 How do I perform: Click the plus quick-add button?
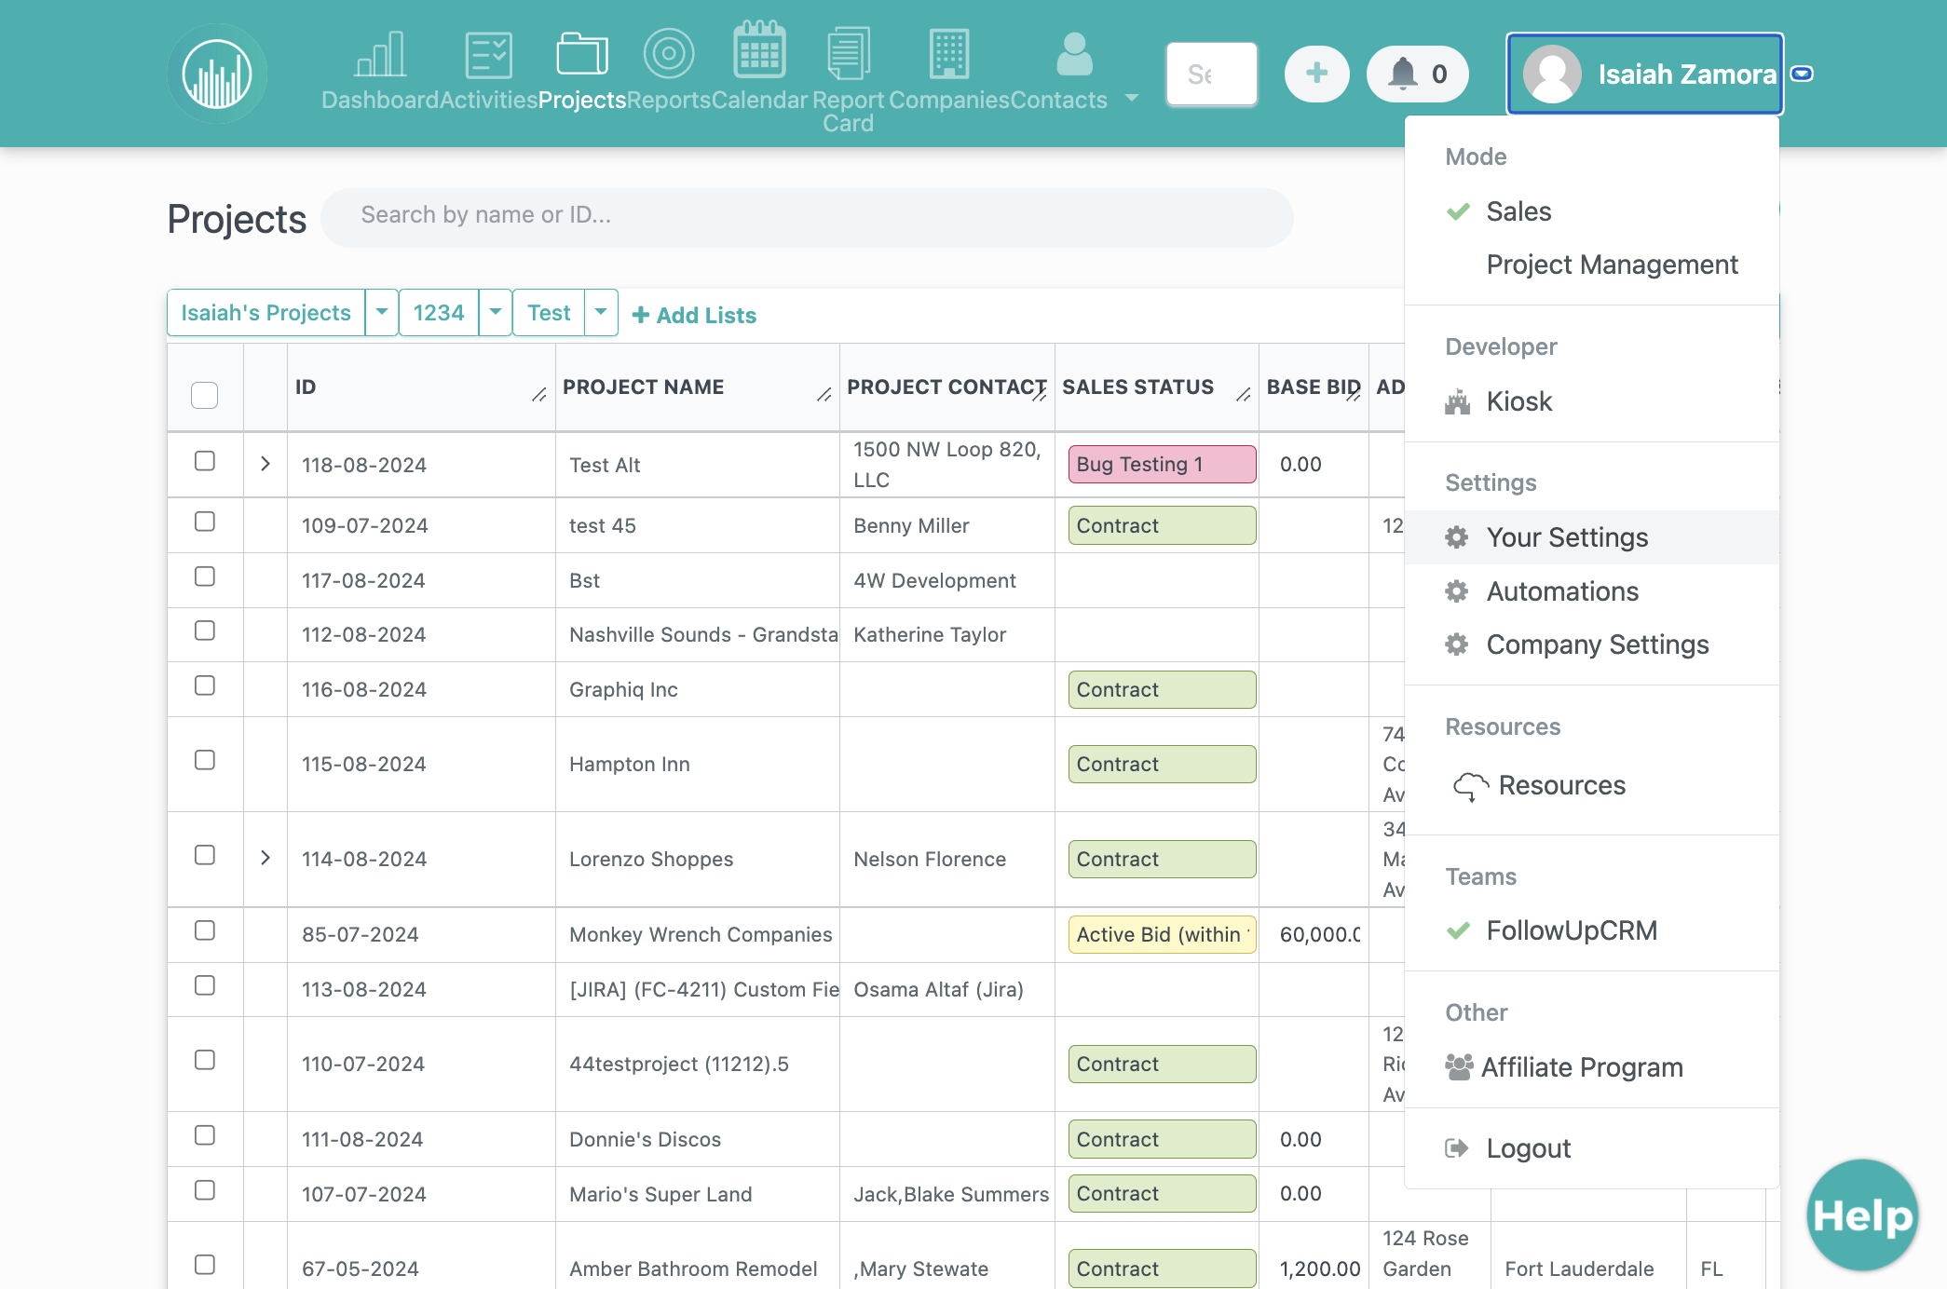1316,74
